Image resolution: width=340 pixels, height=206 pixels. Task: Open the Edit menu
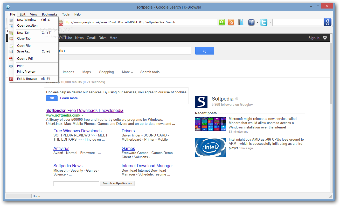(x=23, y=14)
